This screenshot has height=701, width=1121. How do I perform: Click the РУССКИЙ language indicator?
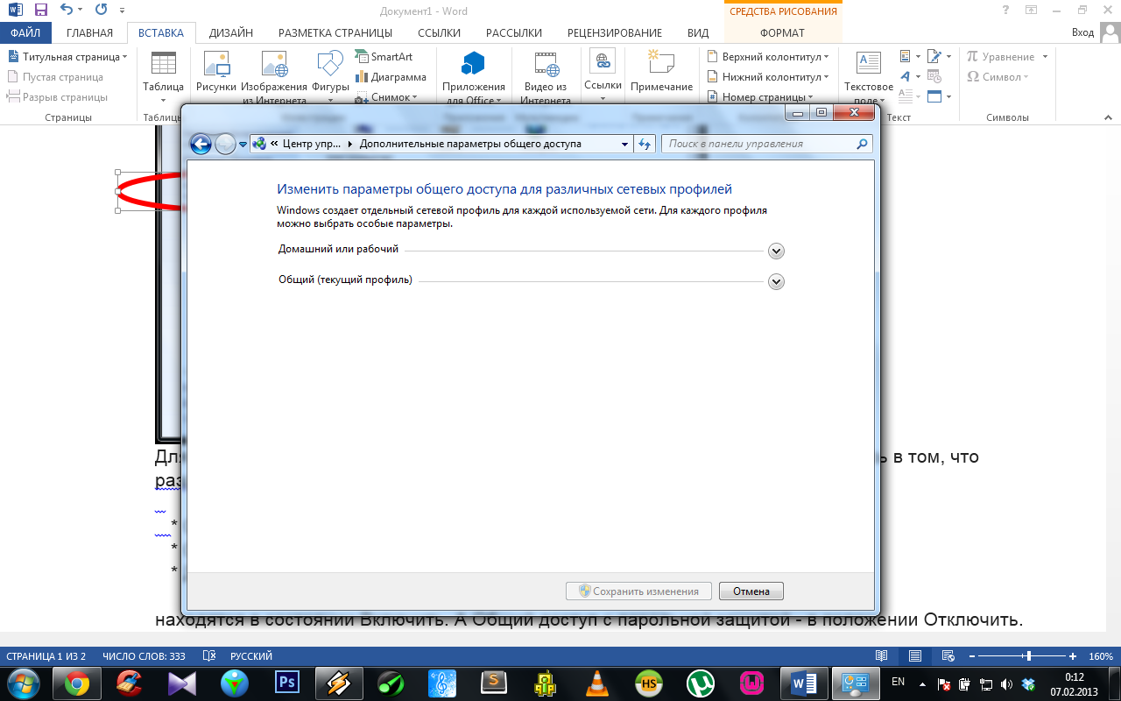(x=251, y=655)
